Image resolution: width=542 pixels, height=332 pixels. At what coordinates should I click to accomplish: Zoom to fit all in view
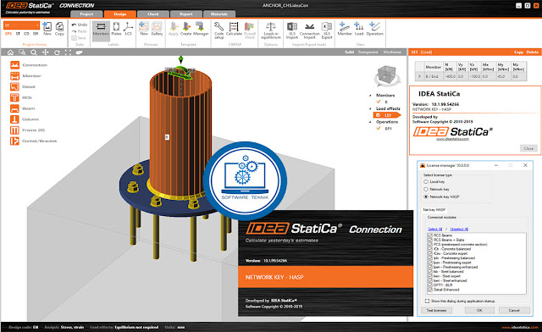tap(68, 53)
